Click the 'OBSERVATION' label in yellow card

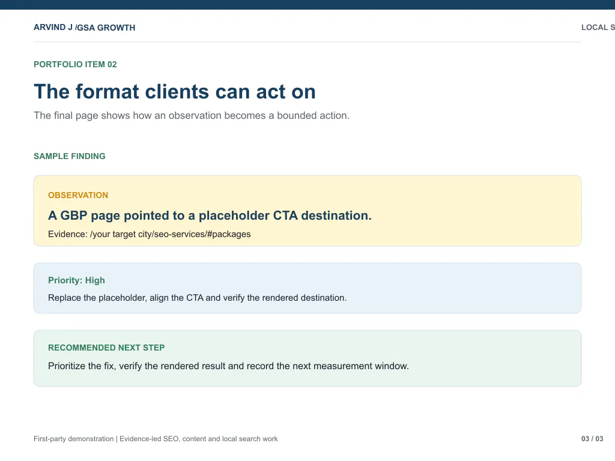[78, 195]
